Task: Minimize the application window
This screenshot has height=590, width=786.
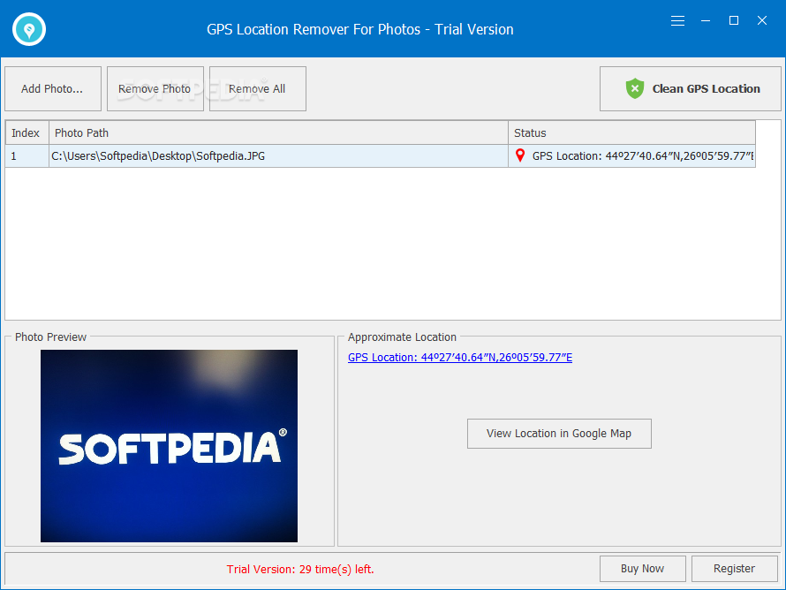Action: click(x=706, y=20)
